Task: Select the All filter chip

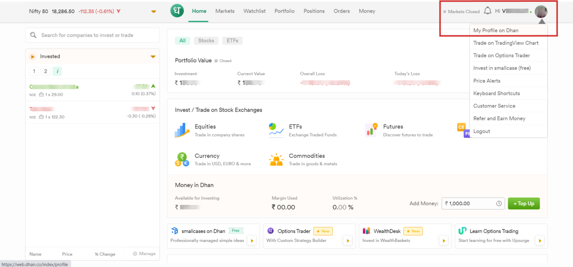Action: [x=182, y=41]
